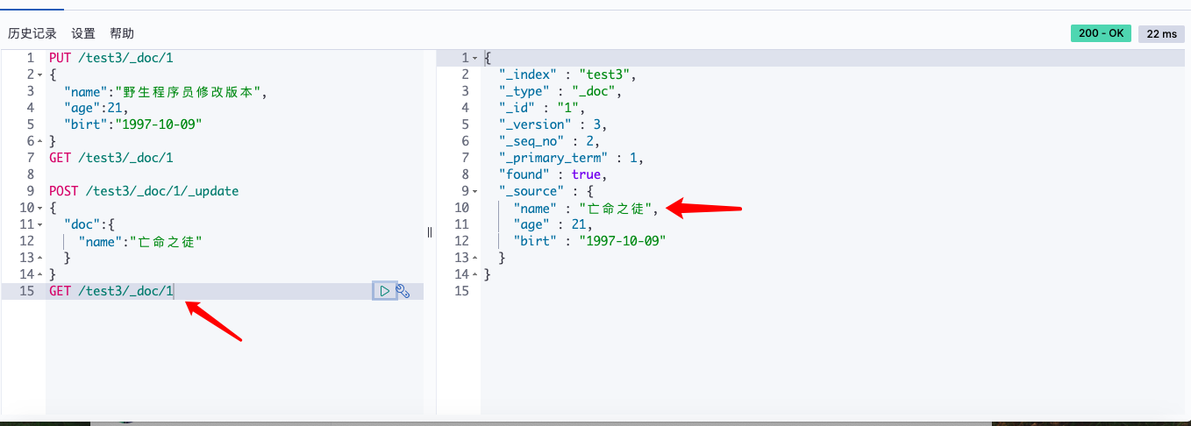Click the 200 - OK status badge

click(x=1101, y=33)
